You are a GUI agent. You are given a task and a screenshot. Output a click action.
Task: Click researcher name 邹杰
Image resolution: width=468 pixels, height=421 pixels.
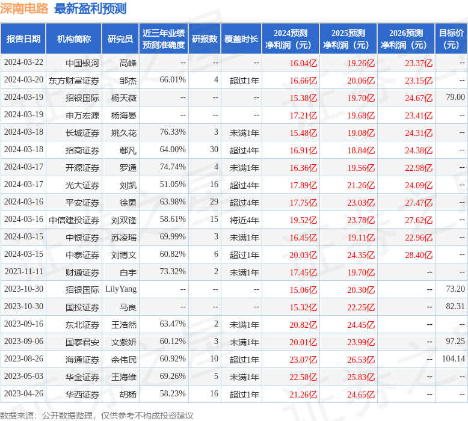pyautogui.click(x=128, y=81)
